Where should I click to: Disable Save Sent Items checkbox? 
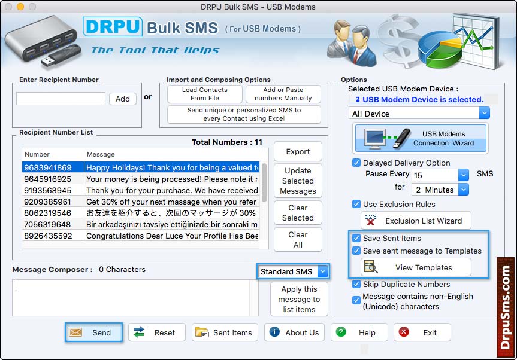click(356, 238)
